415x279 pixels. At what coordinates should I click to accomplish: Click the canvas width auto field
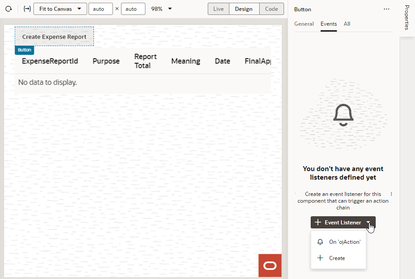pos(100,9)
